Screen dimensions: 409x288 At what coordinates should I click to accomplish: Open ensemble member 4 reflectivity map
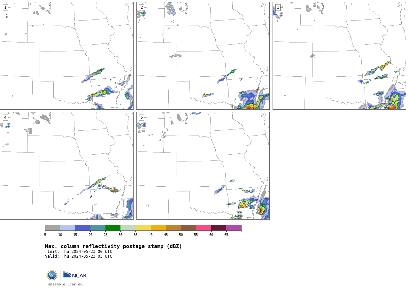tap(67, 166)
